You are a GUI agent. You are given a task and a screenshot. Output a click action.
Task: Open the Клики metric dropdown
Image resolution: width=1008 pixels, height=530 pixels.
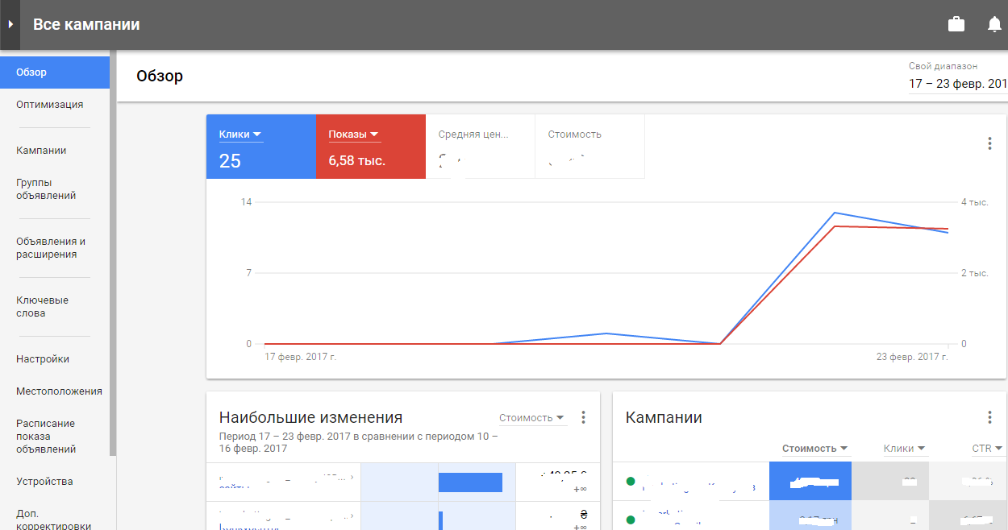tap(240, 135)
